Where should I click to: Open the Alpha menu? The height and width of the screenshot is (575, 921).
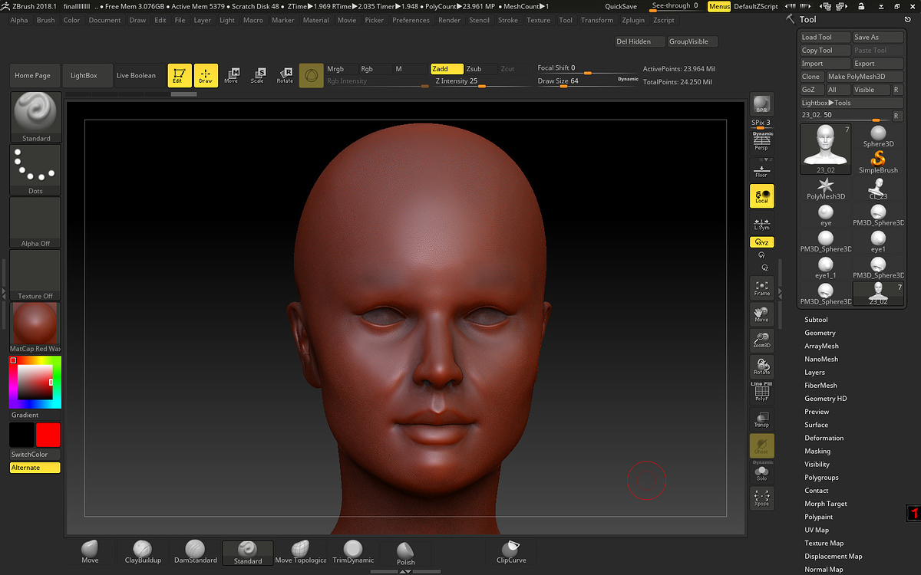tap(19, 20)
